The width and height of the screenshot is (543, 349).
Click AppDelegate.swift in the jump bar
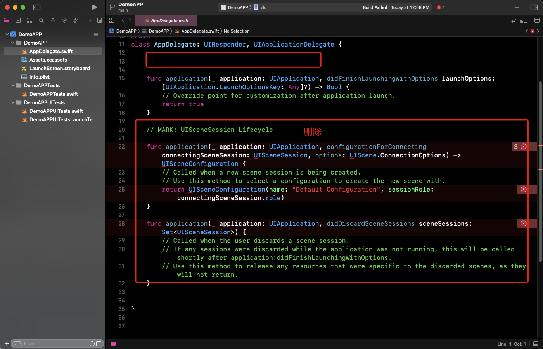point(197,31)
